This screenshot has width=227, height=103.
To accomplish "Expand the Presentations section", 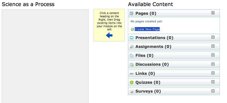I will click(x=213, y=37).
